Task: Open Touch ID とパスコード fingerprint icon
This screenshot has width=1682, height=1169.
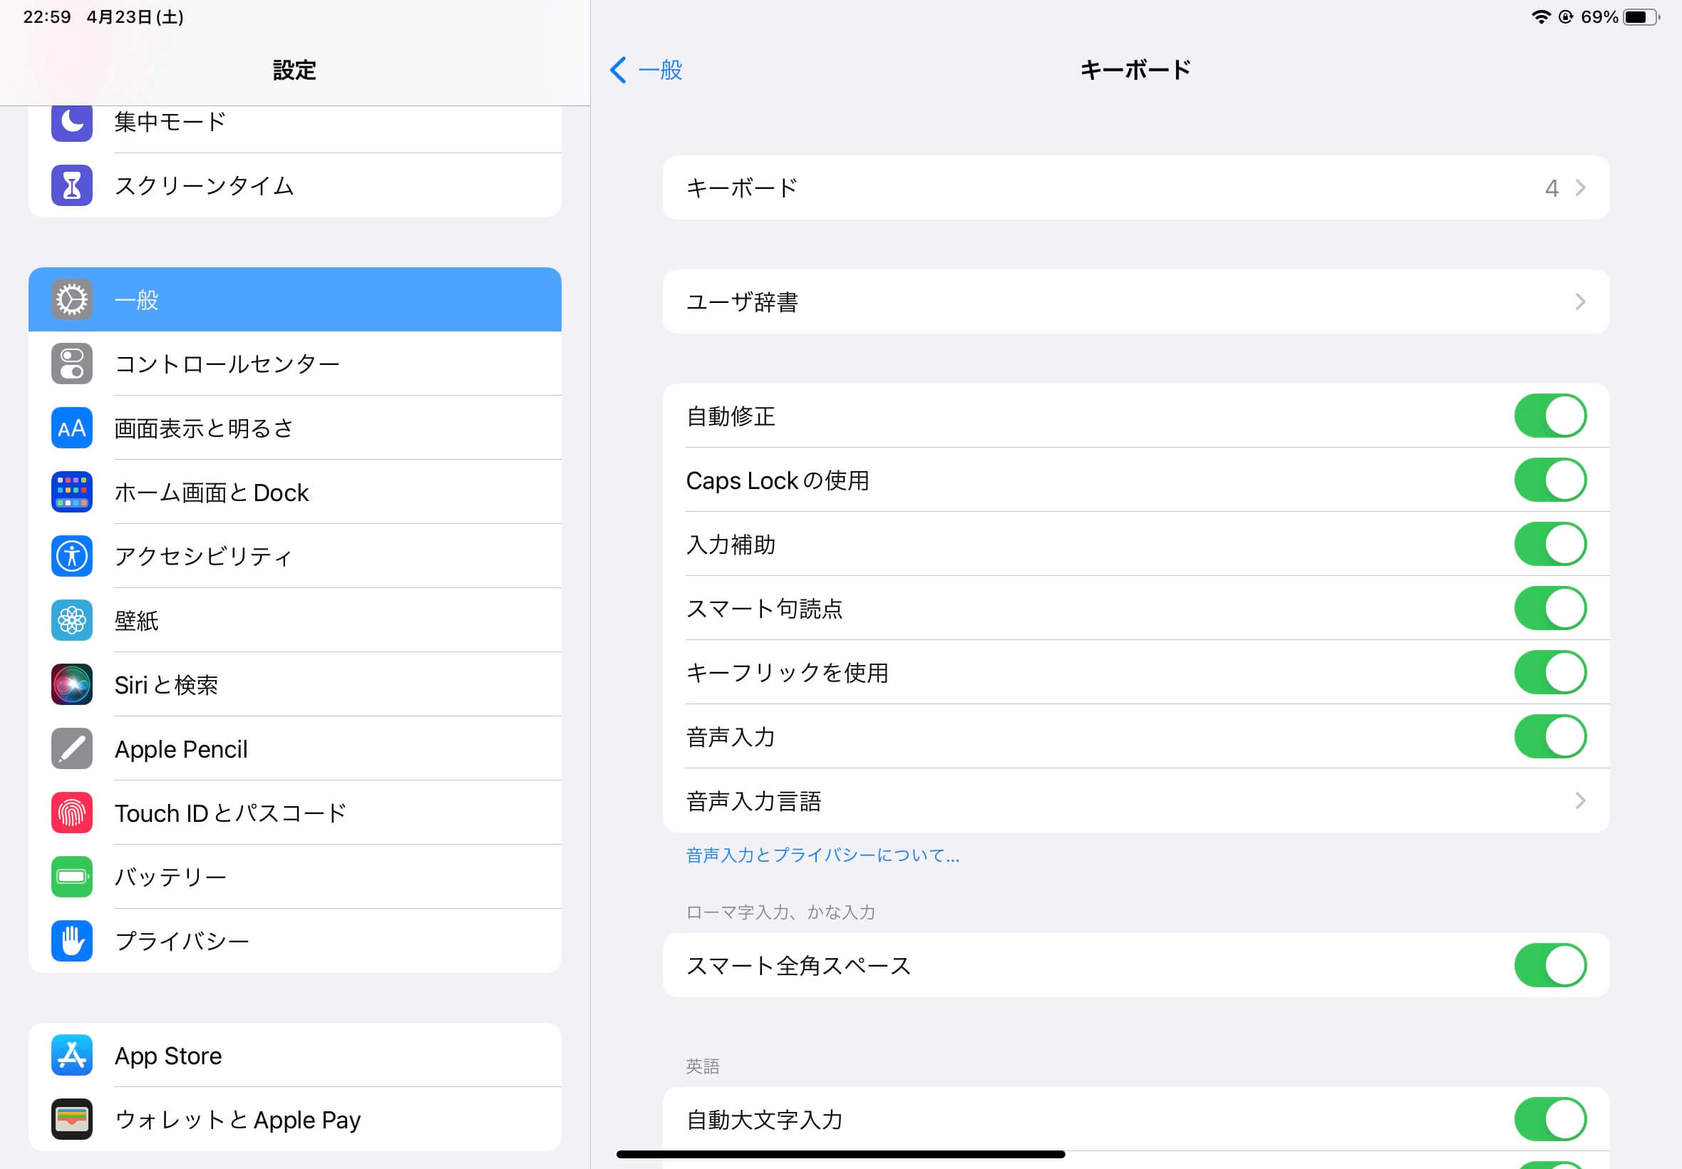Action: pos(72,813)
